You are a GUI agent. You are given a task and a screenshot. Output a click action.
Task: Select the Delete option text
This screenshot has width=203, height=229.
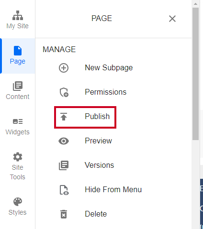pos(96,214)
